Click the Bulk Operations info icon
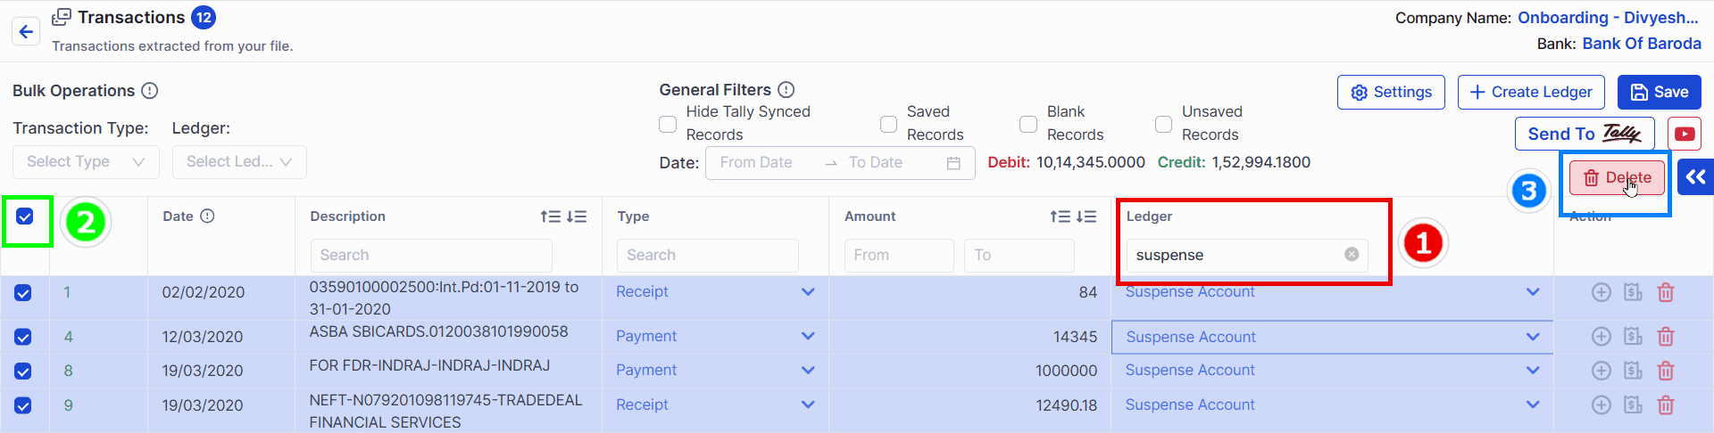Viewport: 1714px width, 433px height. click(x=150, y=91)
